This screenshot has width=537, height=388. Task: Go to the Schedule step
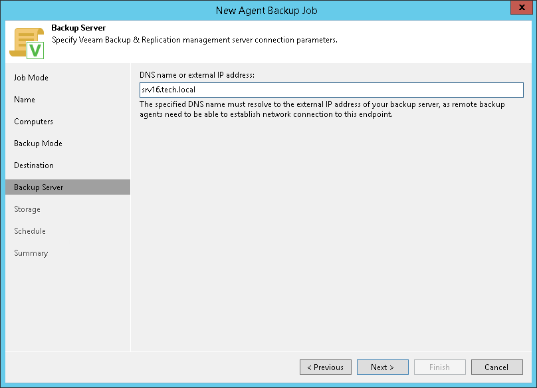pos(30,231)
